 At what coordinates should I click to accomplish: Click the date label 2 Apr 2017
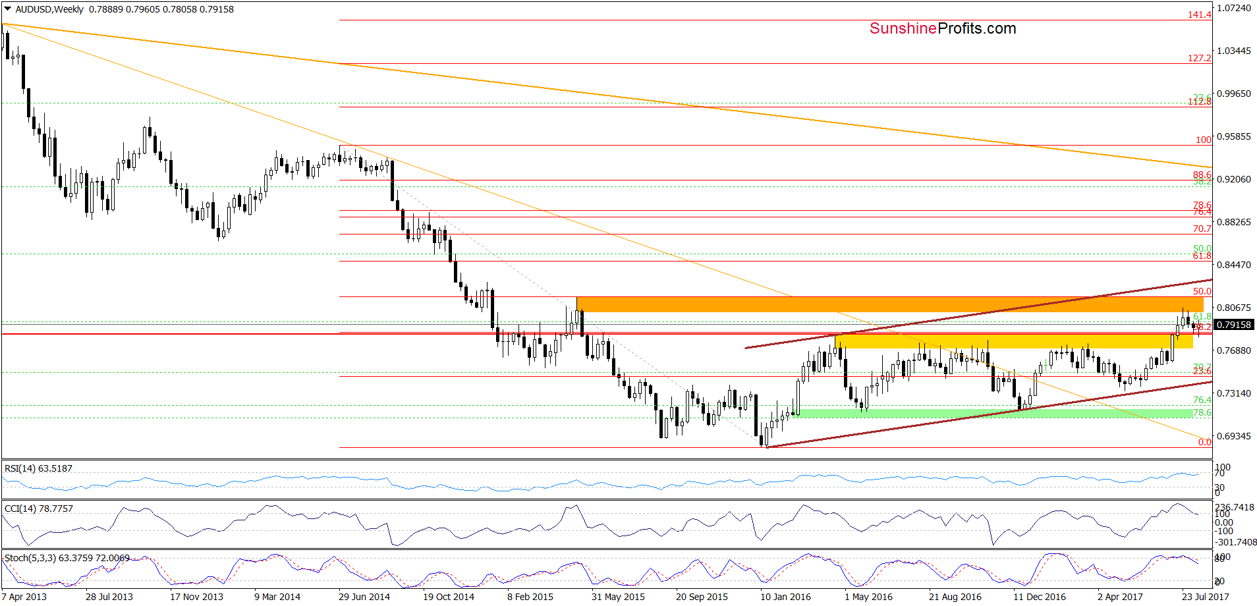(x=1120, y=597)
